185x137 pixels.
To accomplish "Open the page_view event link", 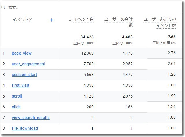I will coord(22,53).
